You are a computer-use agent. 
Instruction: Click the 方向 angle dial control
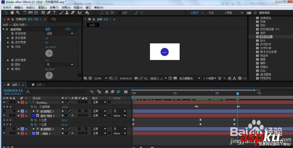coord(49,53)
